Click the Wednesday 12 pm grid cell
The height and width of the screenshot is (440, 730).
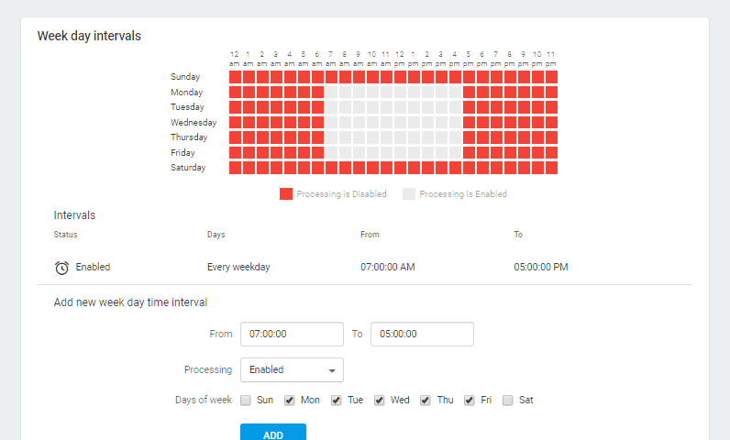click(x=400, y=123)
